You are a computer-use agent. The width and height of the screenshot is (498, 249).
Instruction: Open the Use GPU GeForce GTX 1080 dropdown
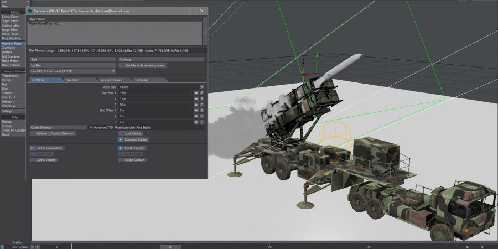point(72,71)
